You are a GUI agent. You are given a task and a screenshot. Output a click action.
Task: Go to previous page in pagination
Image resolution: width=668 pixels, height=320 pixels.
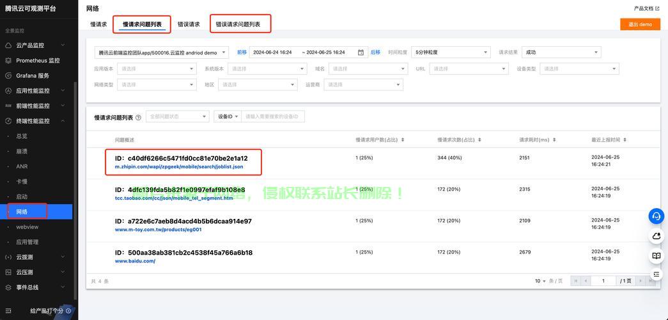click(x=586, y=281)
